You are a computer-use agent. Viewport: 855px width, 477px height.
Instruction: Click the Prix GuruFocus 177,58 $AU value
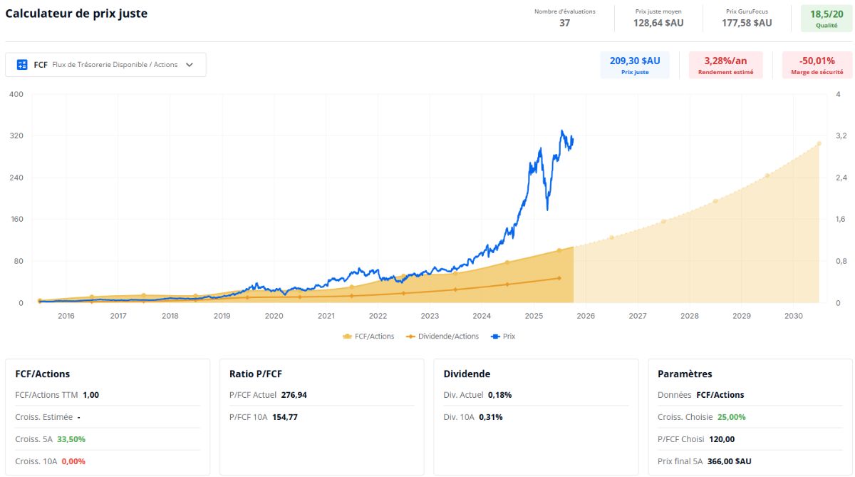pos(747,23)
